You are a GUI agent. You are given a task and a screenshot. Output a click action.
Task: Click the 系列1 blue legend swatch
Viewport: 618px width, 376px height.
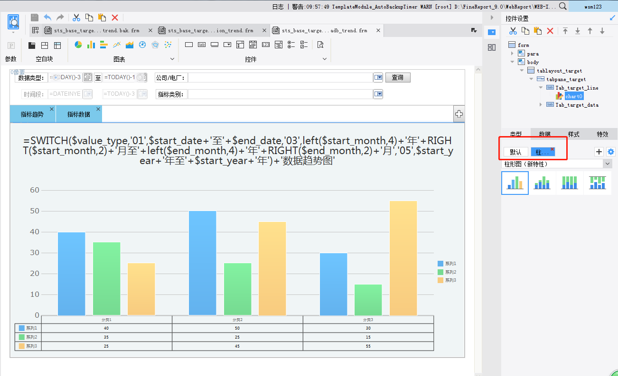(440, 264)
